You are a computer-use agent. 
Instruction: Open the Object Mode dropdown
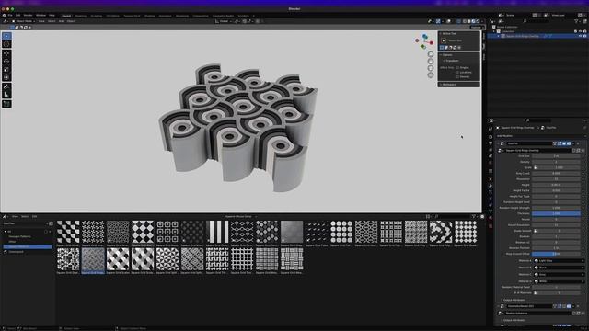tap(23, 21)
